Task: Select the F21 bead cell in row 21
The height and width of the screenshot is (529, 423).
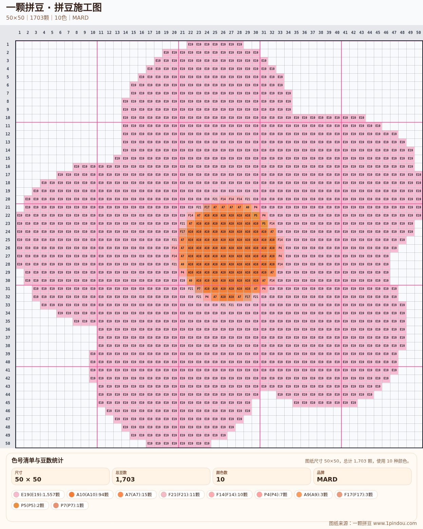Action: (x=199, y=207)
